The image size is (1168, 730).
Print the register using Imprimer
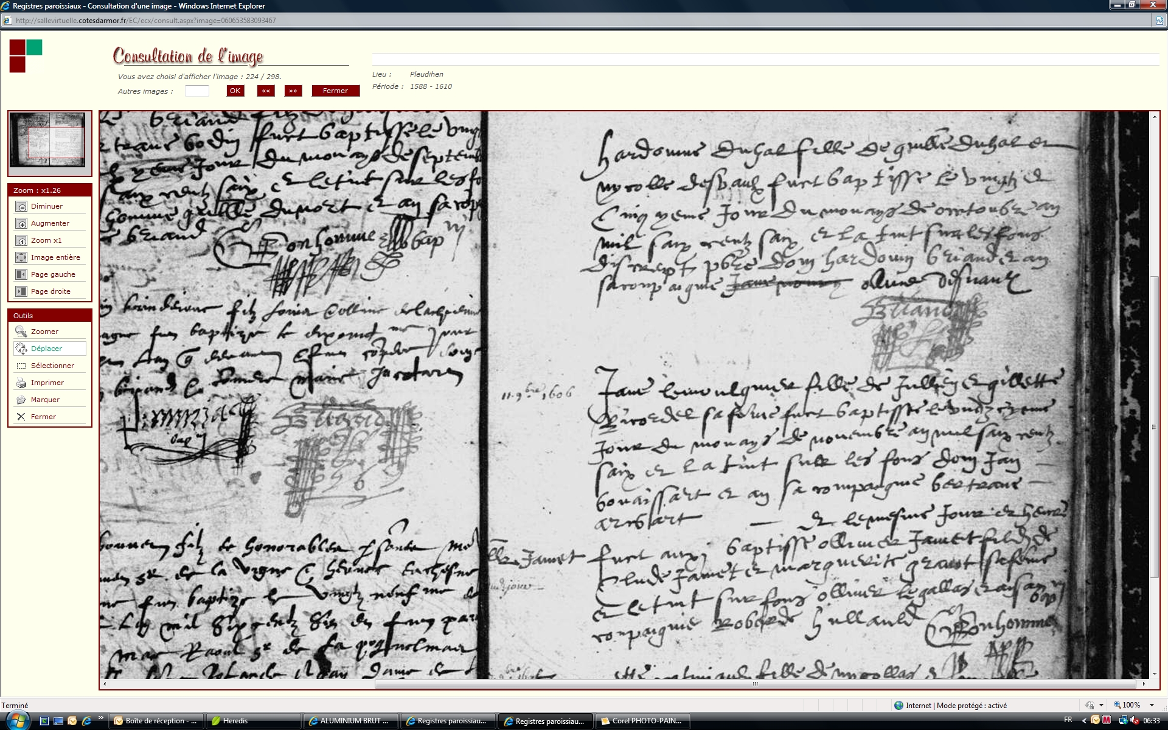(x=21, y=383)
